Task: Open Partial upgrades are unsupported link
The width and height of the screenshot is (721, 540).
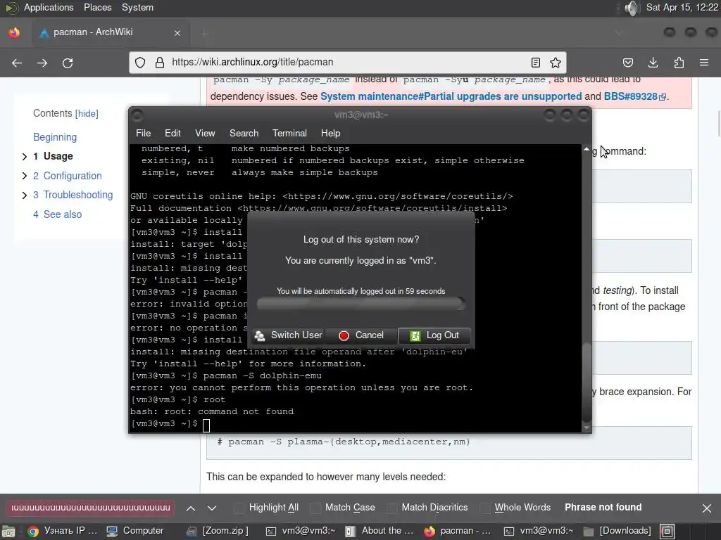Action: click(x=451, y=96)
